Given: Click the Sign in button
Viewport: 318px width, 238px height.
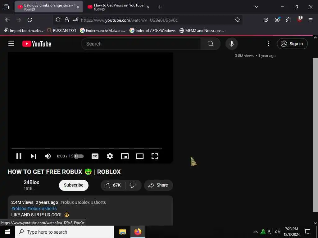Looking at the screenshot, I should tap(292, 44).
